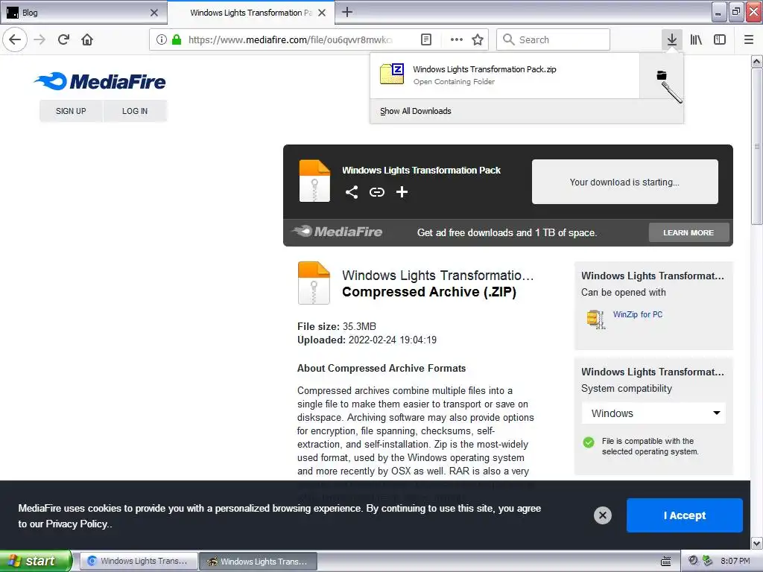763x572 pixels.
Task: Click the green secure connection padlock
Action: click(x=176, y=39)
